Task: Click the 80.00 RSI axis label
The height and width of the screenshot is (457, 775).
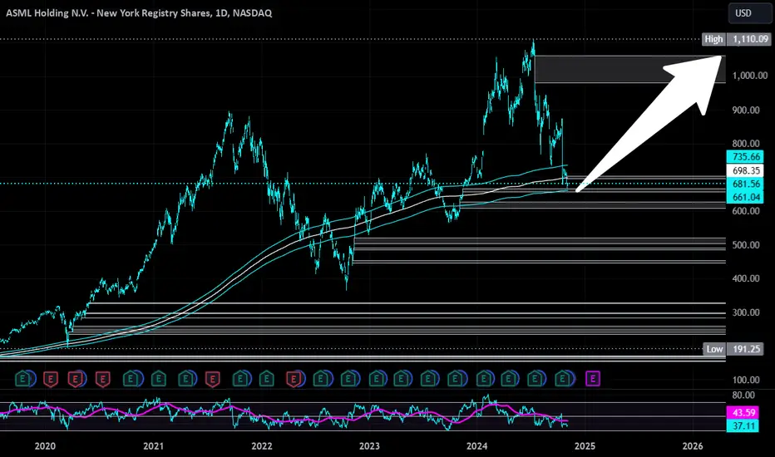Action: click(743, 396)
